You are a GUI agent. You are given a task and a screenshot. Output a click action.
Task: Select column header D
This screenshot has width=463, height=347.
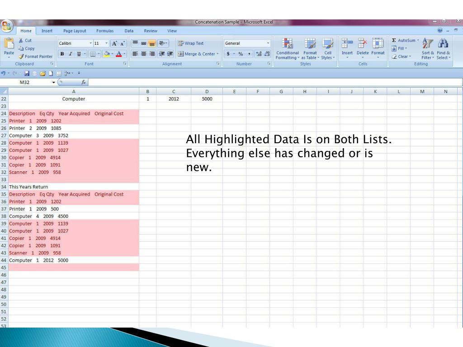coord(207,91)
